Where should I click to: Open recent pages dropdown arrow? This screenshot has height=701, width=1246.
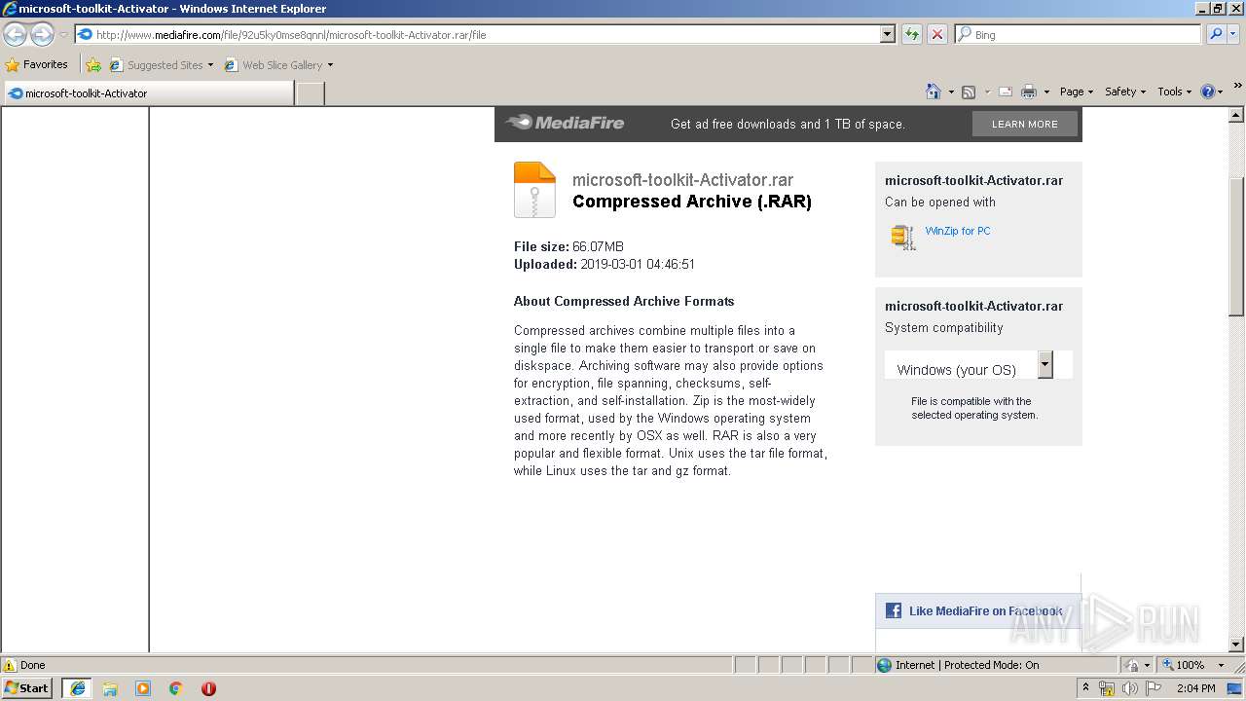point(63,35)
